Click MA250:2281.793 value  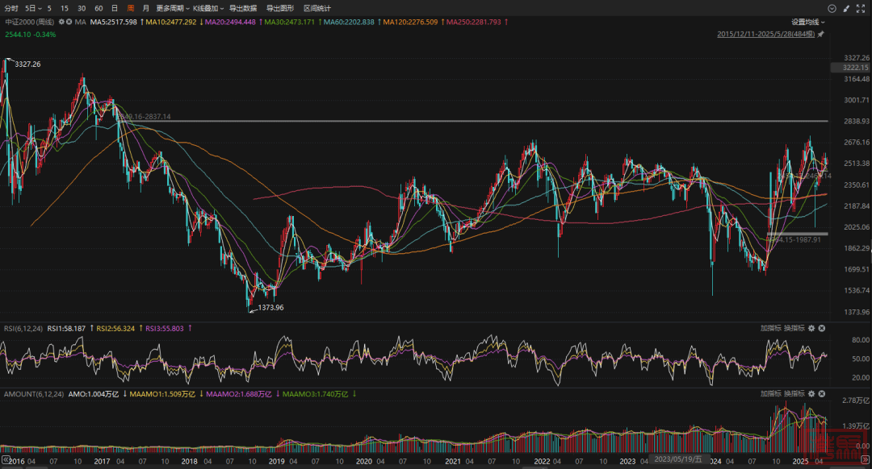pos(474,22)
